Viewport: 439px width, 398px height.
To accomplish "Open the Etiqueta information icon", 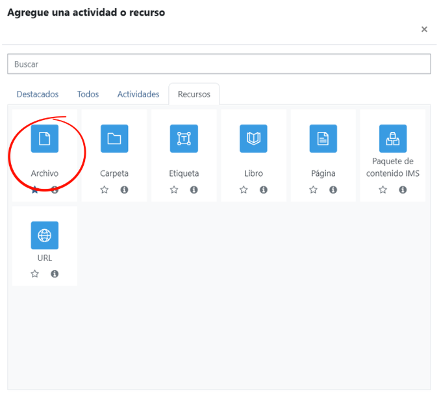I will pos(194,190).
